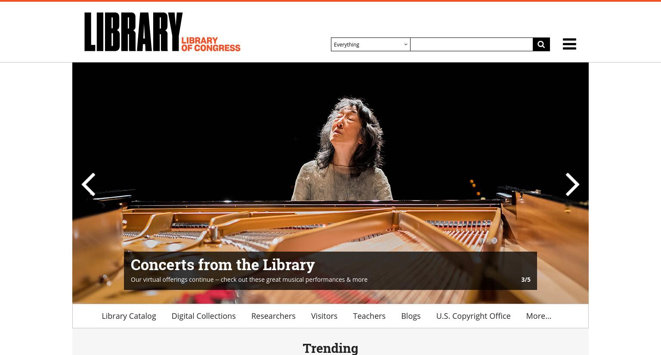Click the 3/5 slide counter
The width and height of the screenshot is (661, 355).
(x=525, y=280)
